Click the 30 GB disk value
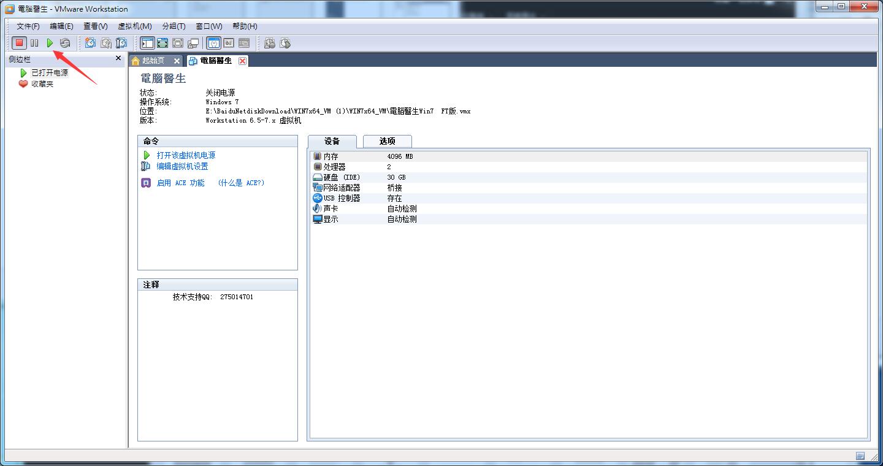This screenshot has width=883, height=466. click(396, 177)
